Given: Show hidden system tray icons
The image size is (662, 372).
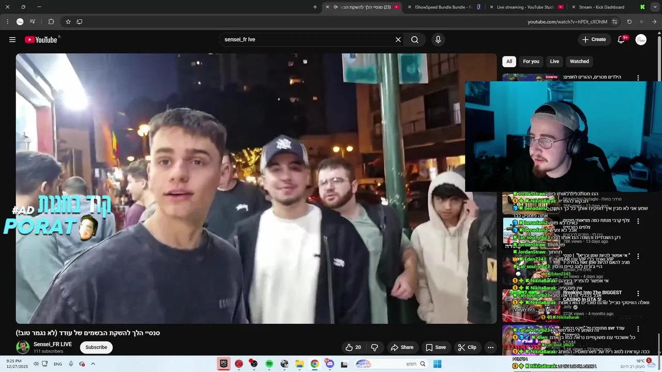Looking at the screenshot, I should 93,364.
